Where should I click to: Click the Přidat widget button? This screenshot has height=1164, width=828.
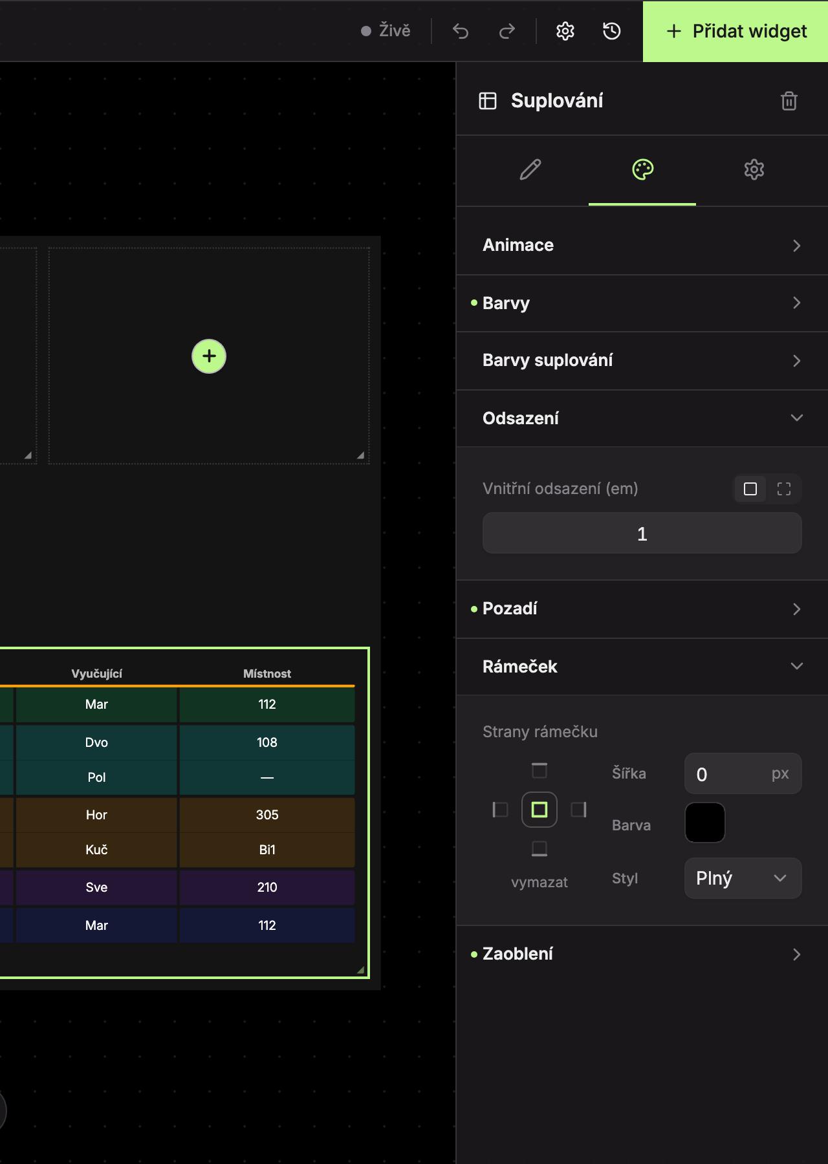tap(735, 31)
